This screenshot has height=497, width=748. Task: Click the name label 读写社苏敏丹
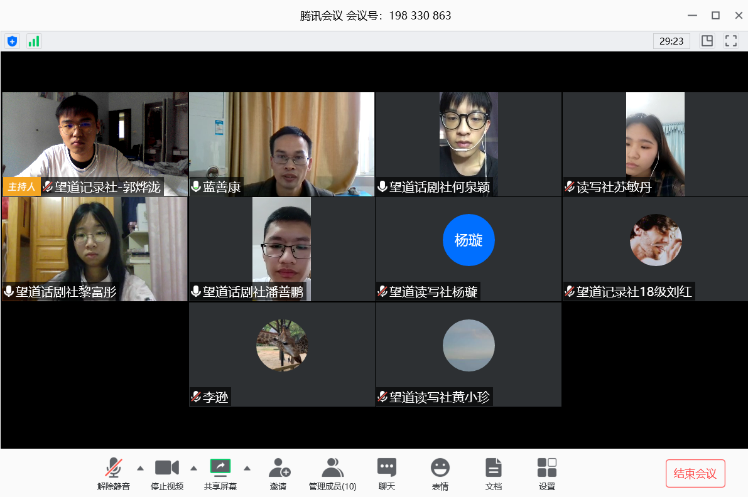pos(614,187)
